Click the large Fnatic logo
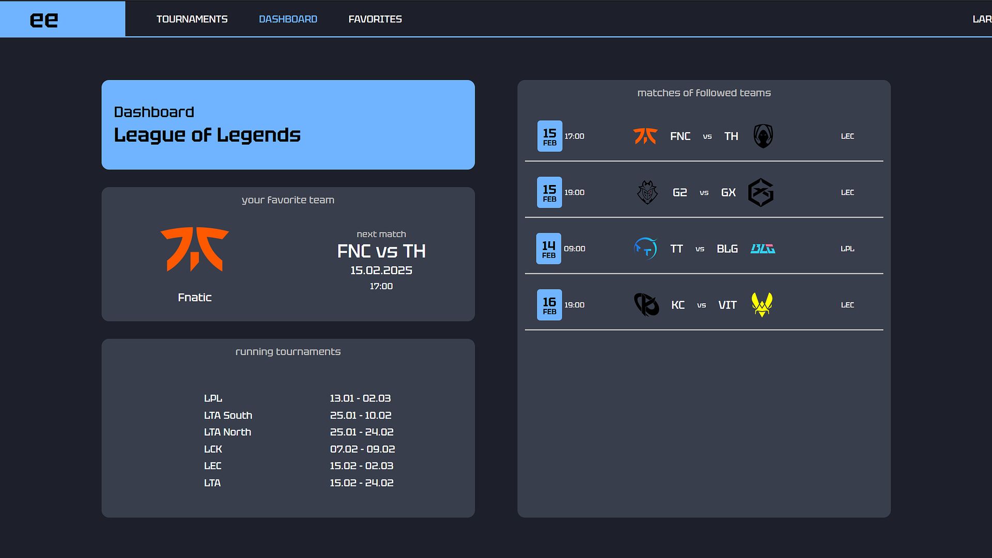 (x=195, y=250)
